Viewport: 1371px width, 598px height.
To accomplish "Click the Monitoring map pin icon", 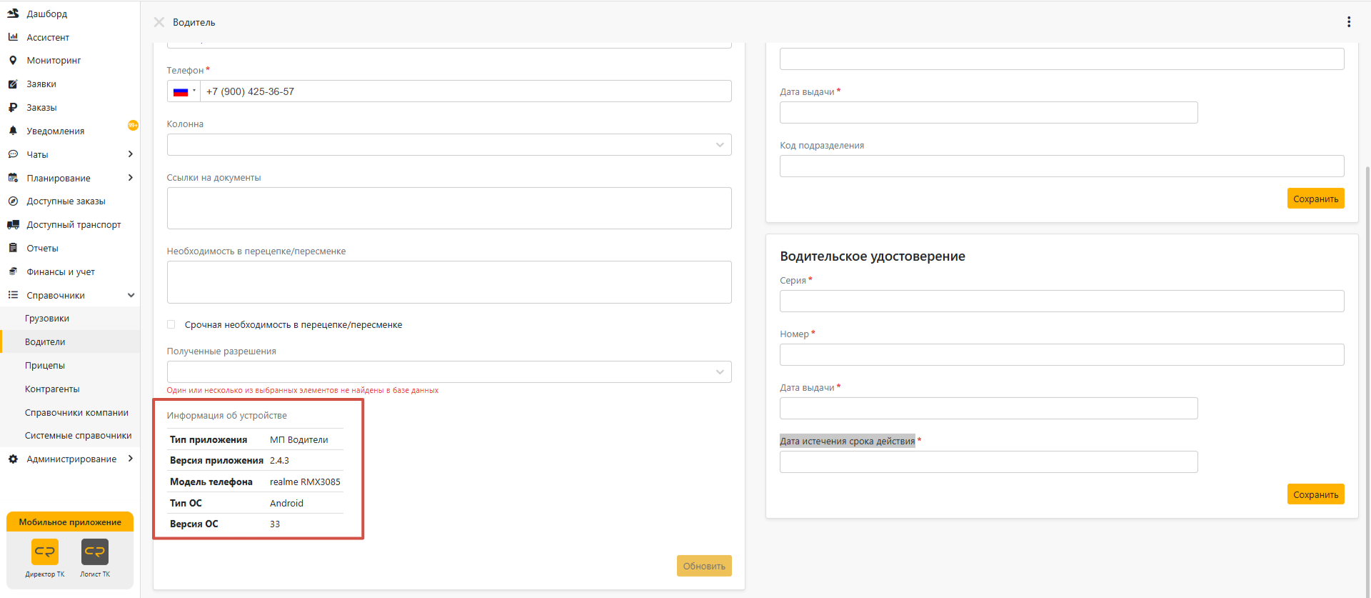I will pos(13,61).
